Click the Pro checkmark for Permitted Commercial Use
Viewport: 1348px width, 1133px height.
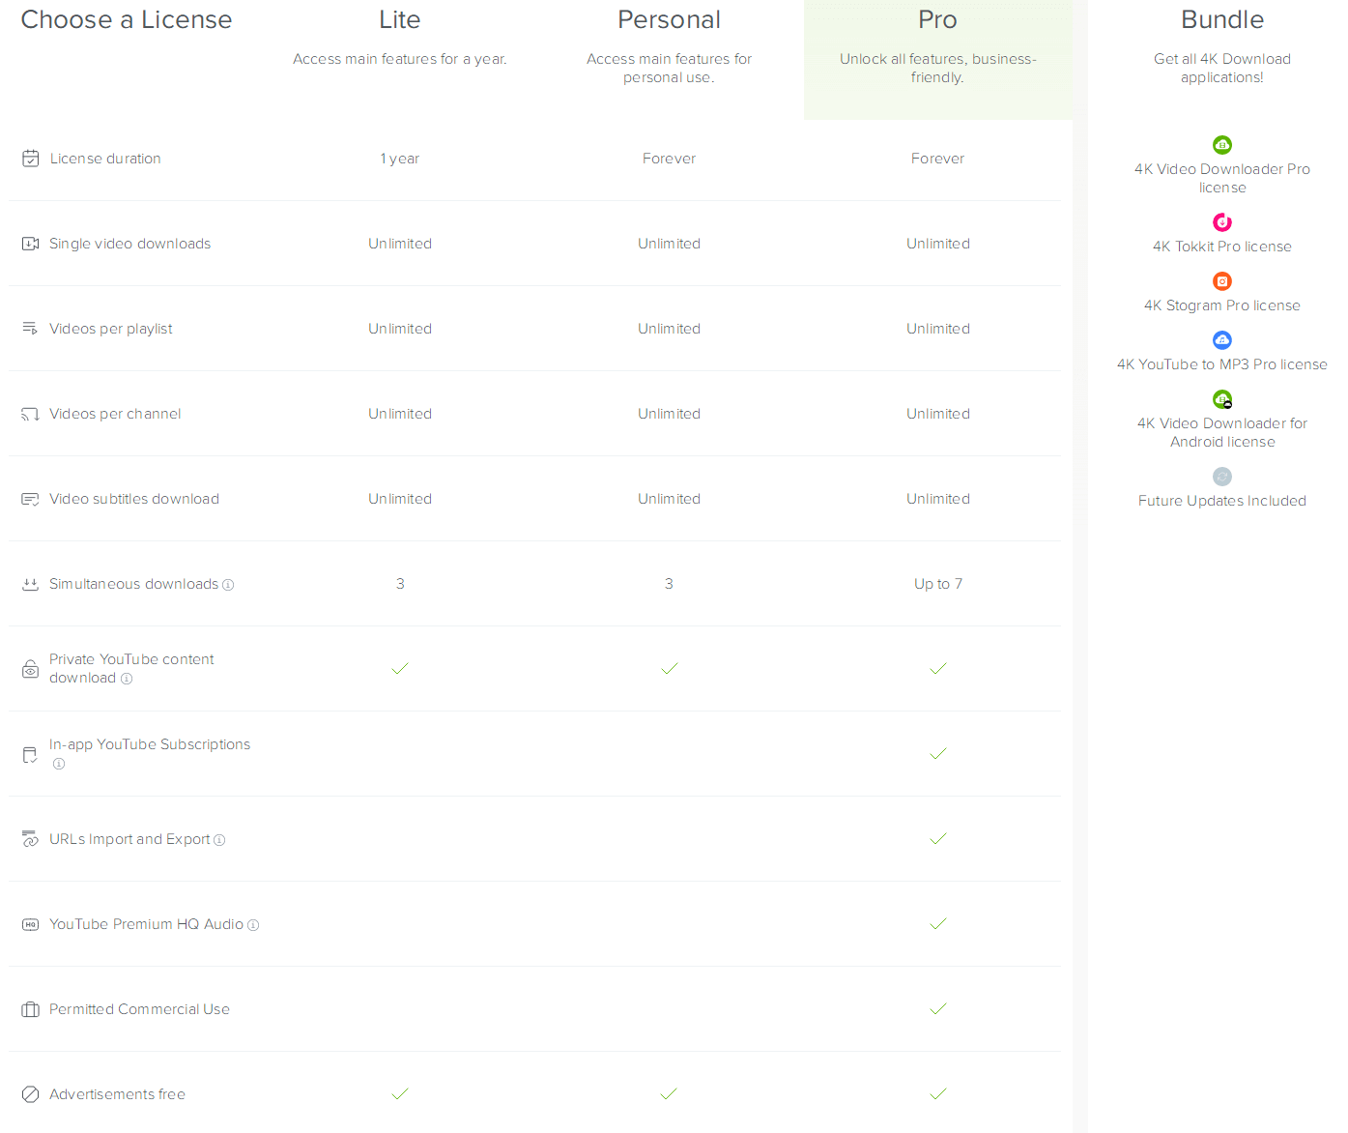point(938,1008)
